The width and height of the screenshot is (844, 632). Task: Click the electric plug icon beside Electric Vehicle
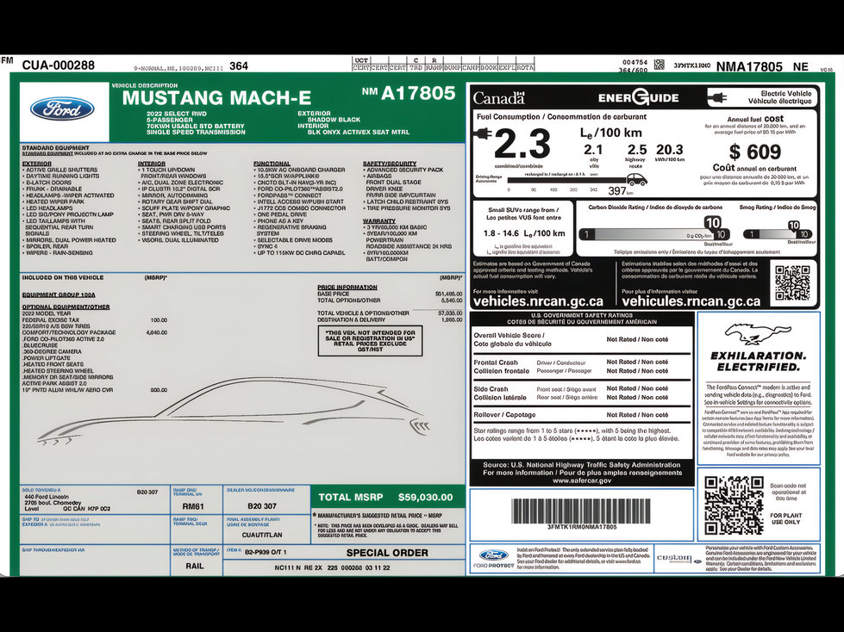pyautogui.click(x=719, y=98)
